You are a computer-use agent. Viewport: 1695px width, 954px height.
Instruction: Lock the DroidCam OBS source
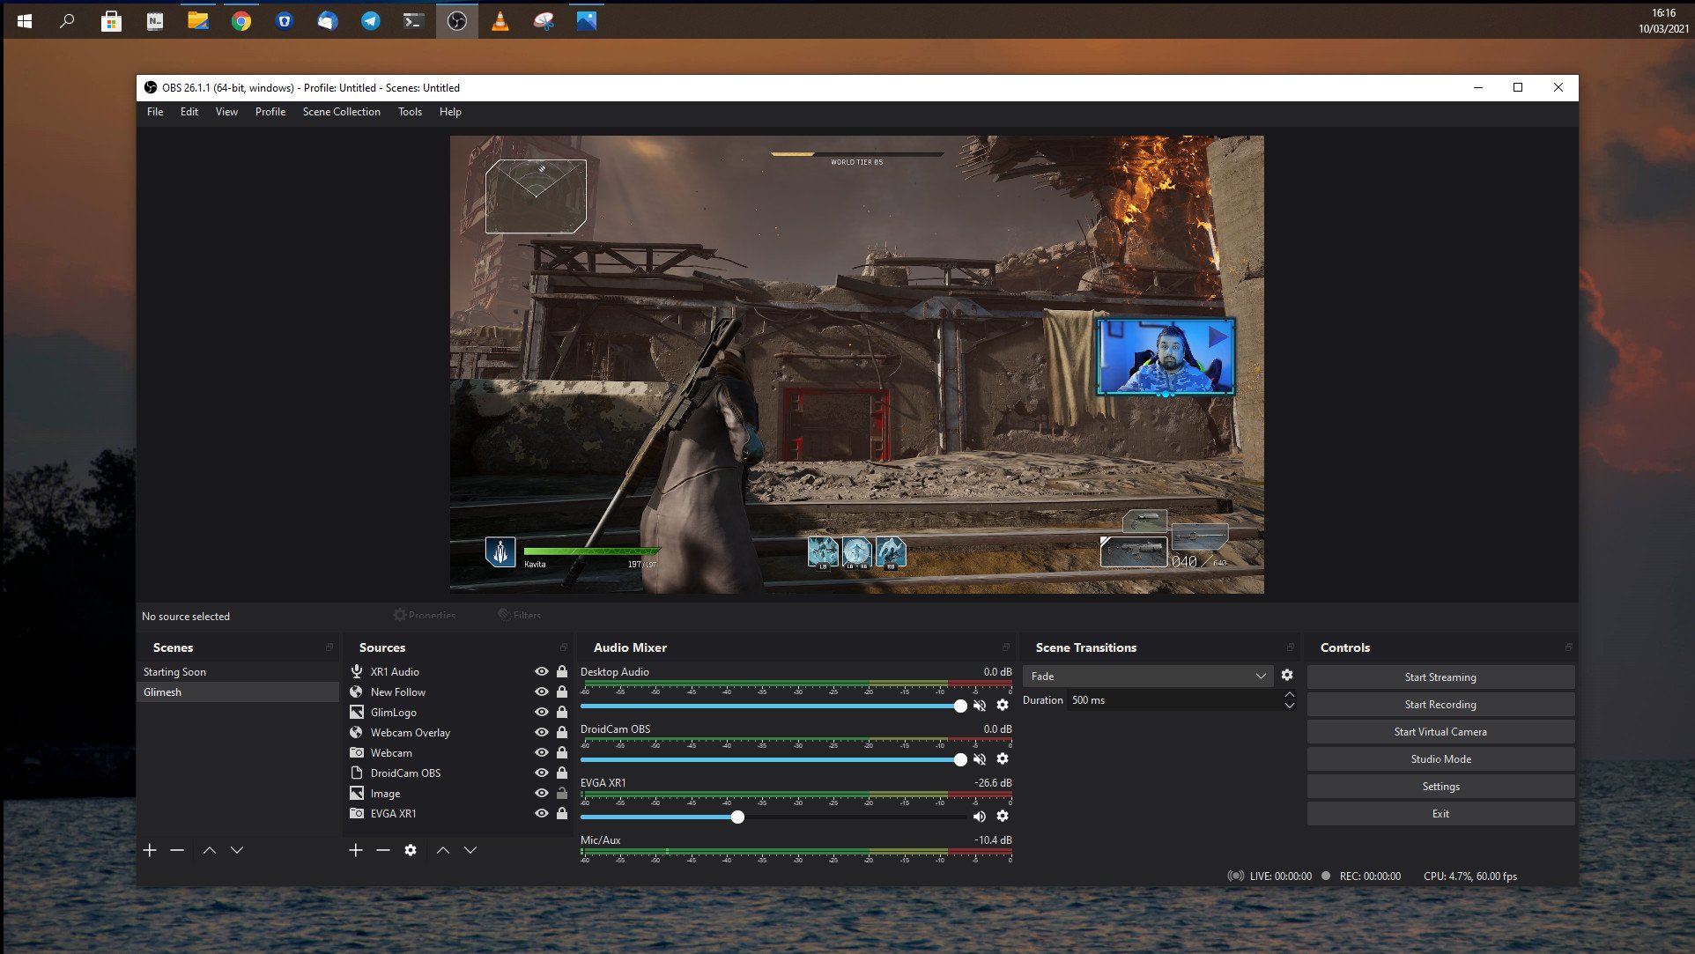(564, 773)
